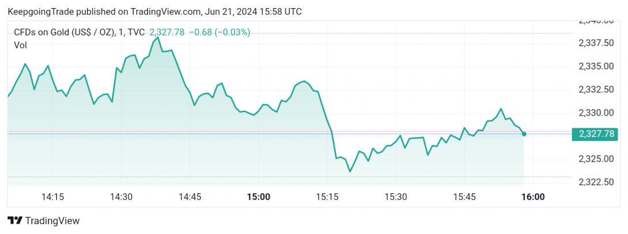
Task: Click the 2,325.00 price axis label
Action: click(x=596, y=159)
